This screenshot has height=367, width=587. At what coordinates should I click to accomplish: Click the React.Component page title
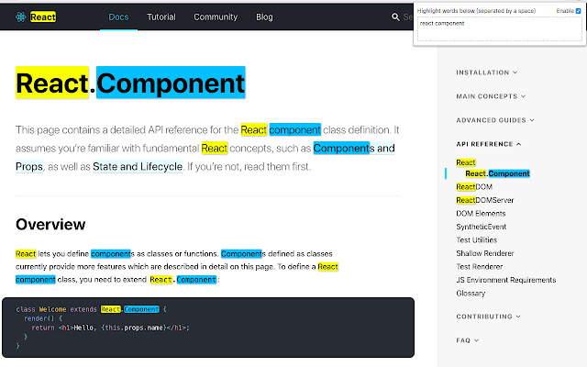tap(130, 83)
